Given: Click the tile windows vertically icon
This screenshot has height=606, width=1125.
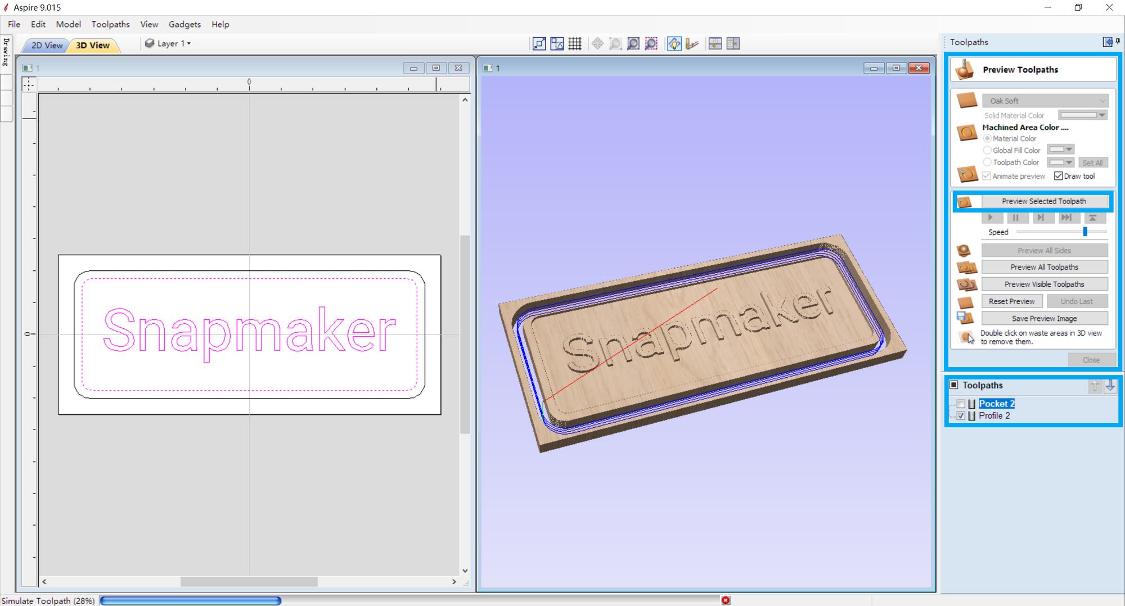Looking at the screenshot, I should tap(733, 44).
